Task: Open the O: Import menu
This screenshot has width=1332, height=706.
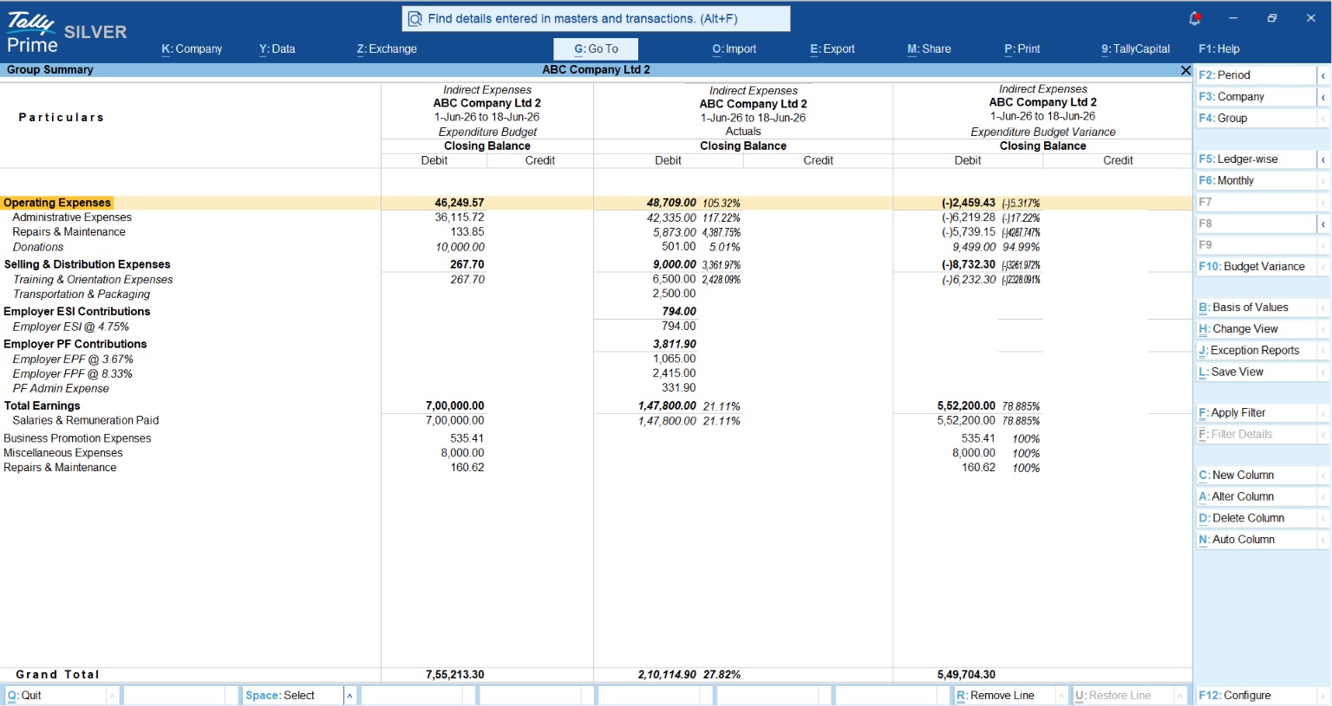Action: point(735,49)
